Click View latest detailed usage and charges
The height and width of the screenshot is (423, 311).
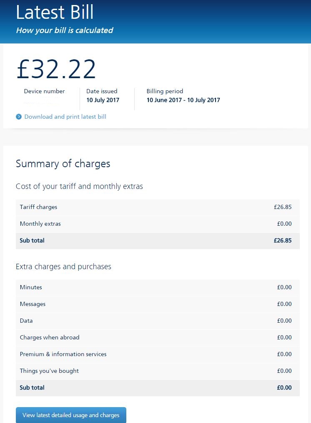71,415
